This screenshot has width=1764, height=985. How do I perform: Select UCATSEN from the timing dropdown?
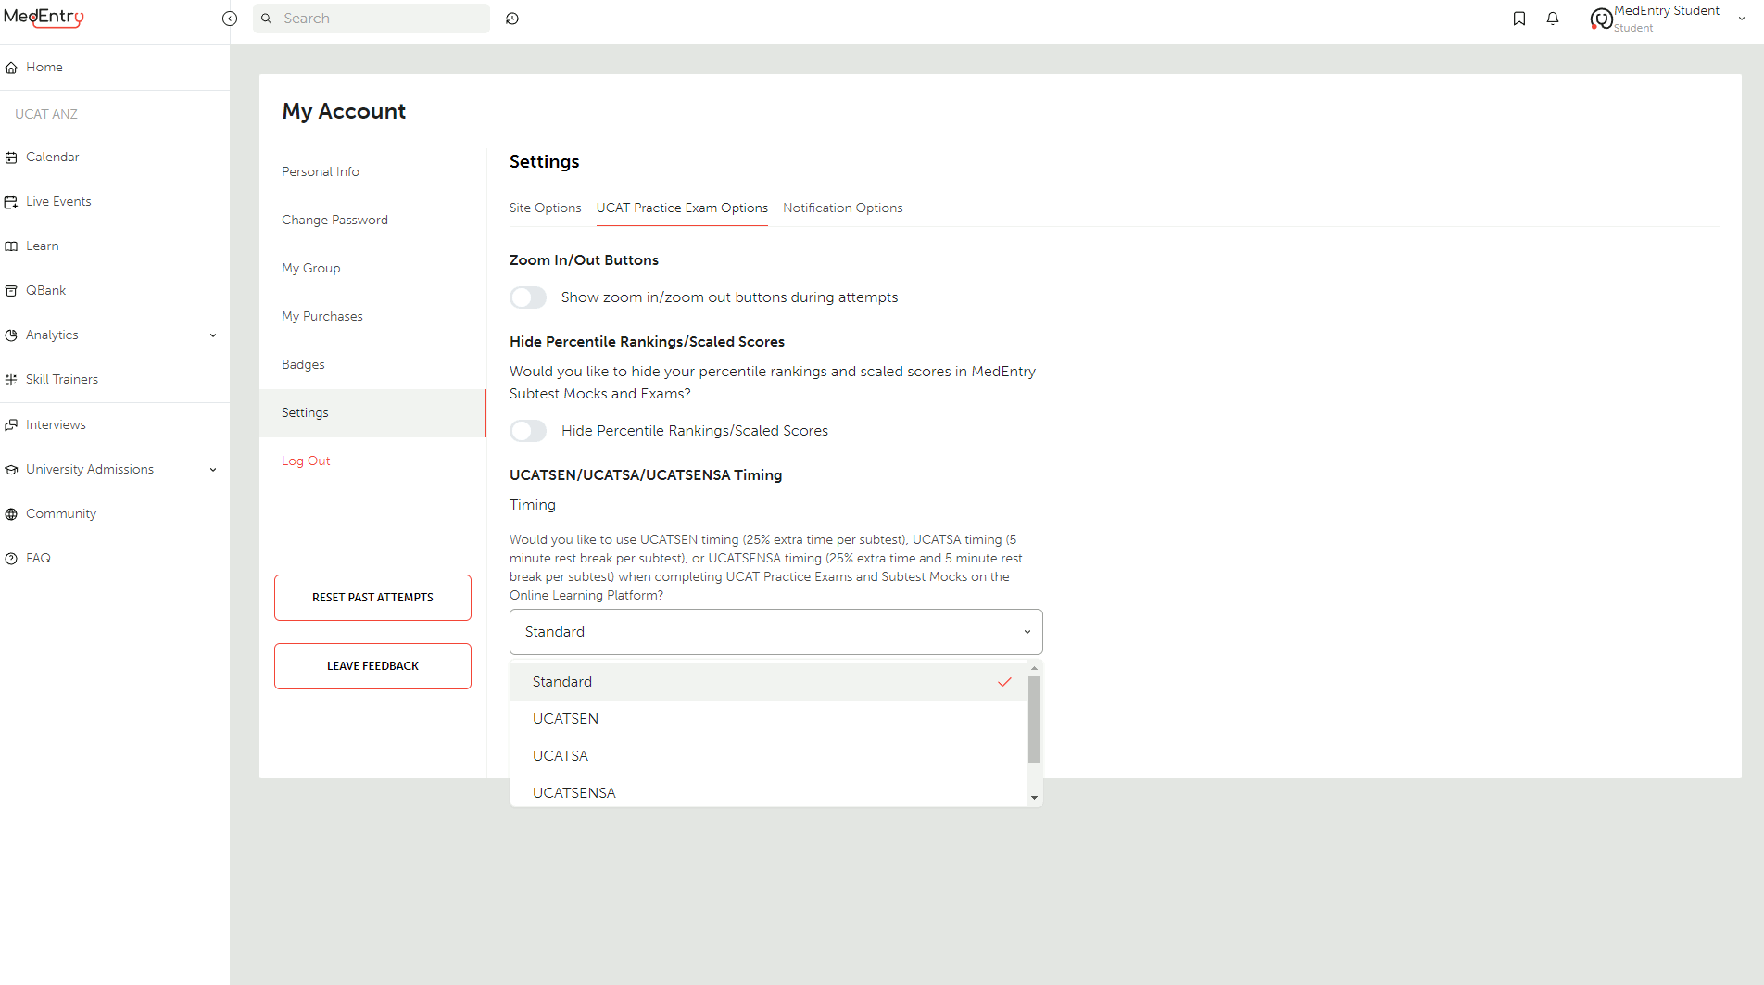point(565,718)
